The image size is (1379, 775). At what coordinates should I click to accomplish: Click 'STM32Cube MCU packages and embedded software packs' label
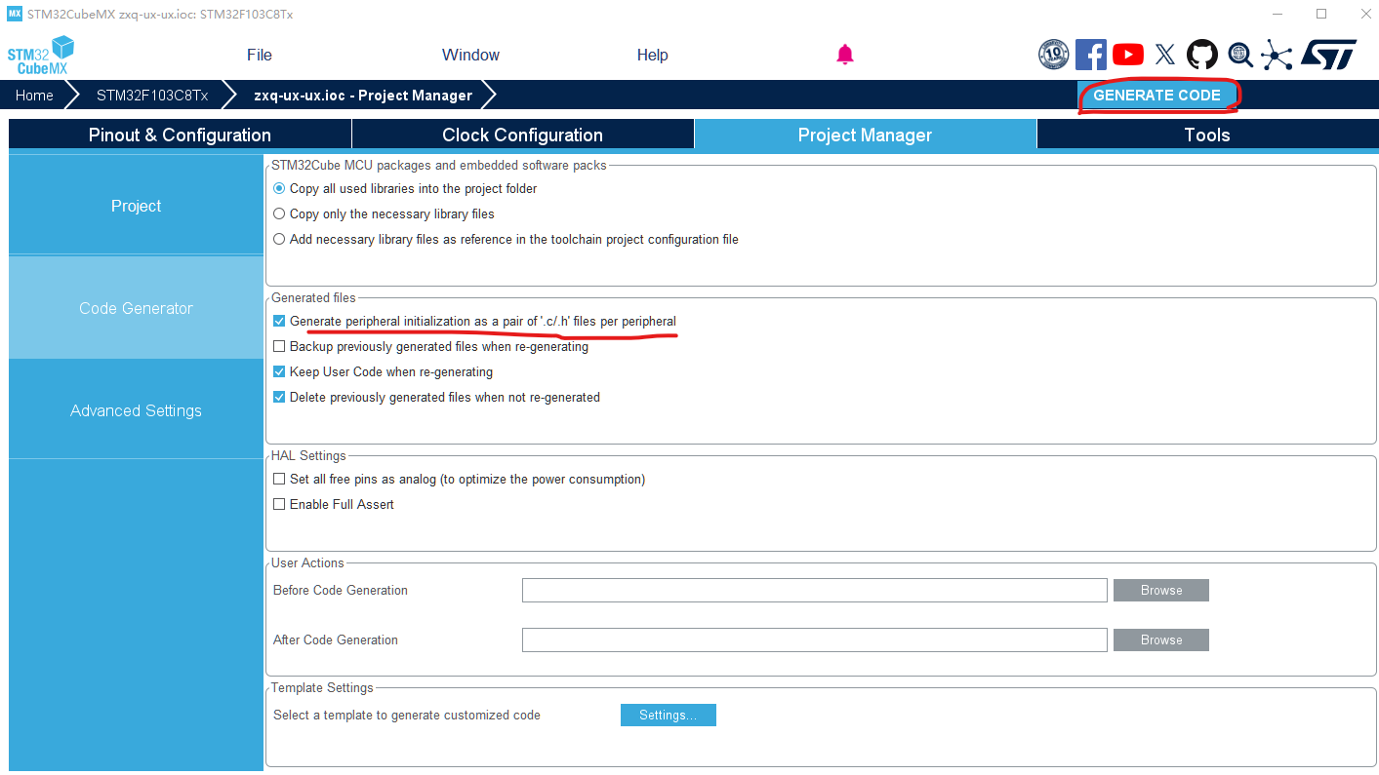[439, 165]
